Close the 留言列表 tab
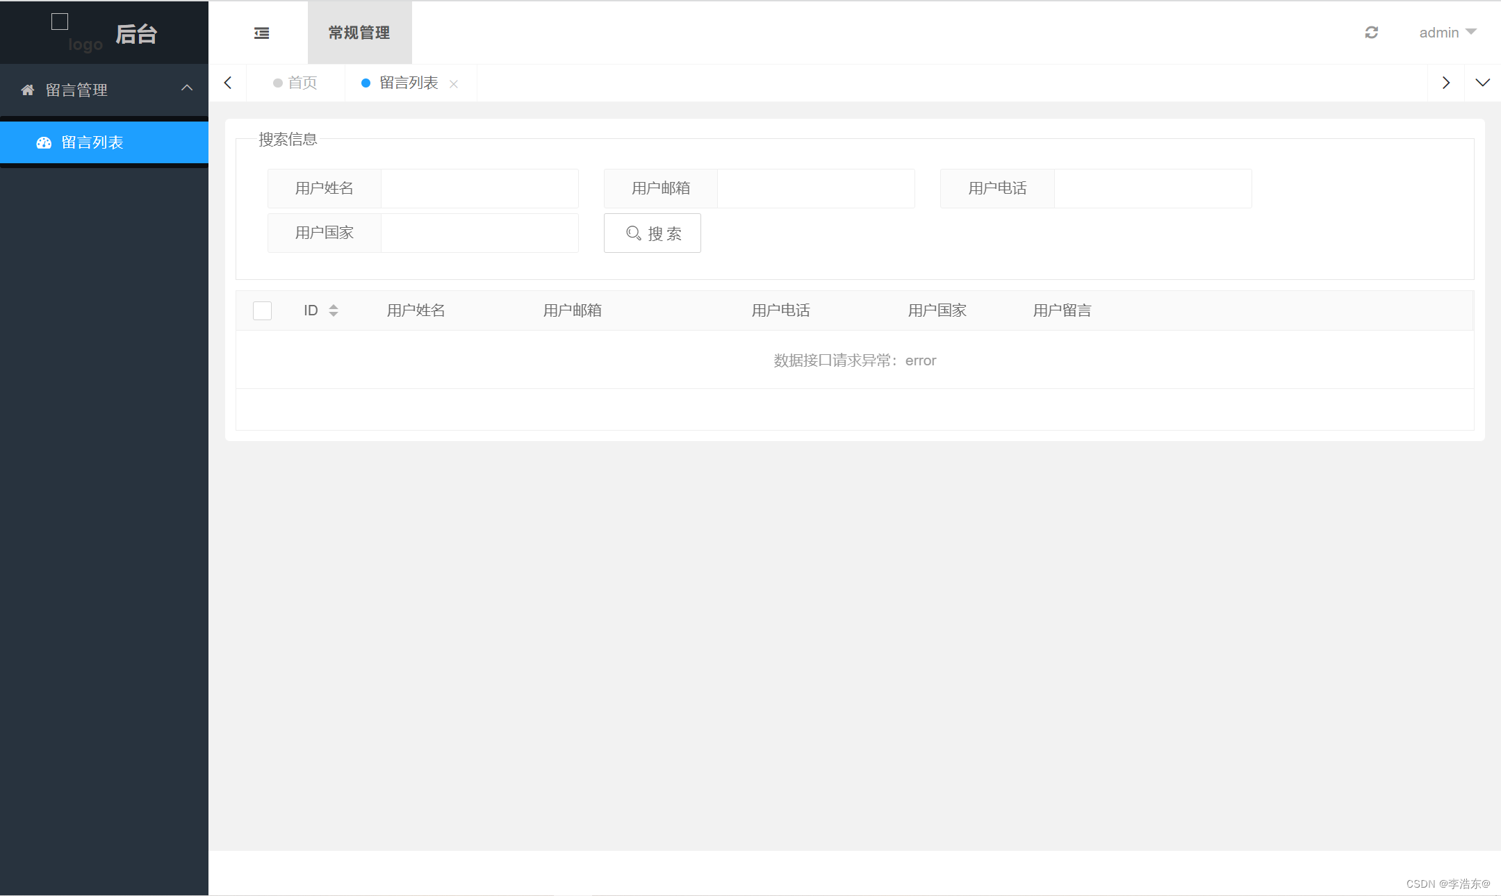This screenshot has width=1501, height=896. (x=454, y=84)
